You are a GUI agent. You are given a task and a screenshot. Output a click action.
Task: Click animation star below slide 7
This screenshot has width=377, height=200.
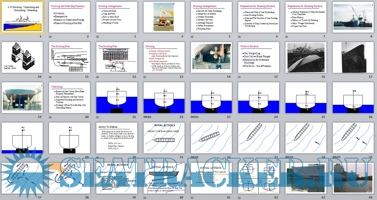pos(287,37)
